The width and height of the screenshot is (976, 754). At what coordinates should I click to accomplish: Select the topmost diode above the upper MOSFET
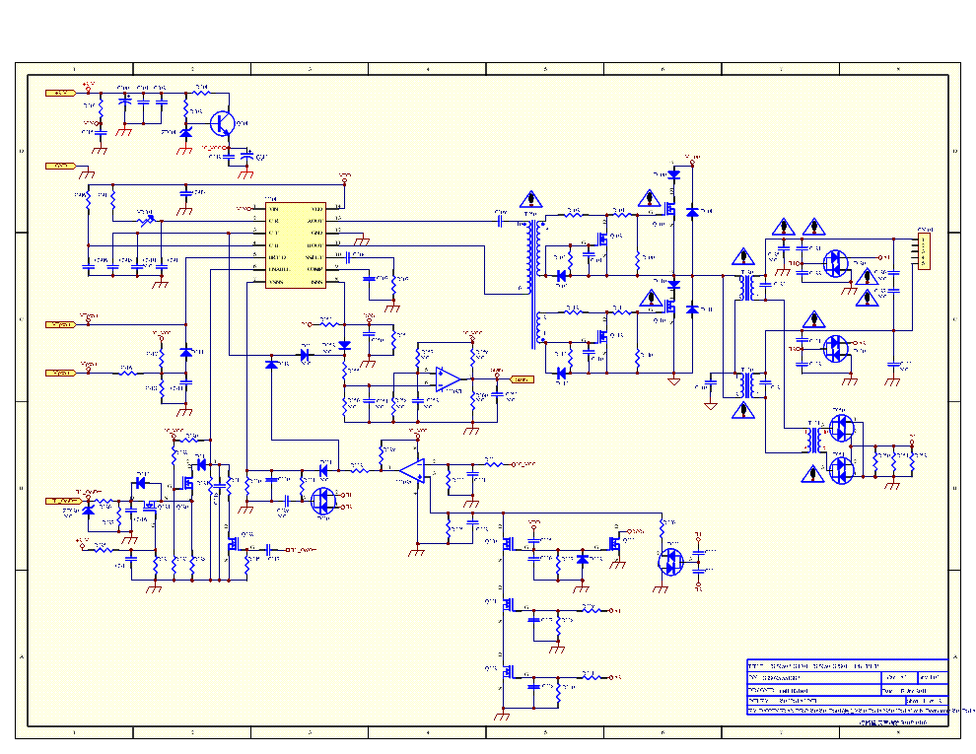point(674,174)
